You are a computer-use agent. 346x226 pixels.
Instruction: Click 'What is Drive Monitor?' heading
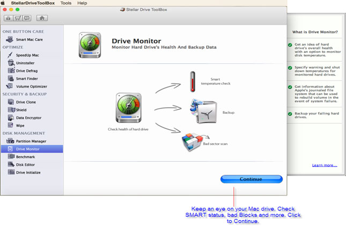coord(315,32)
